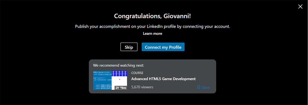The width and height of the screenshot is (308, 105).
Task: Skip connecting the LinkedIn profile
Action: coord(129,47)
